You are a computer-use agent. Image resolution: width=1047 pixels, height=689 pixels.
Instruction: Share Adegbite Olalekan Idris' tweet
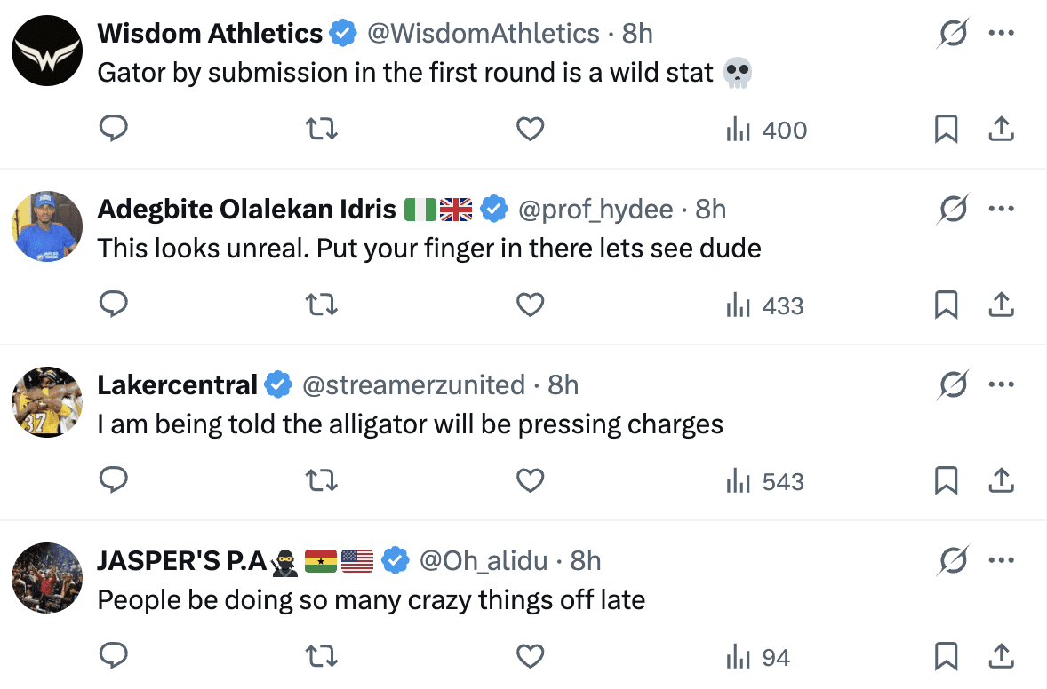point(1001,305)
